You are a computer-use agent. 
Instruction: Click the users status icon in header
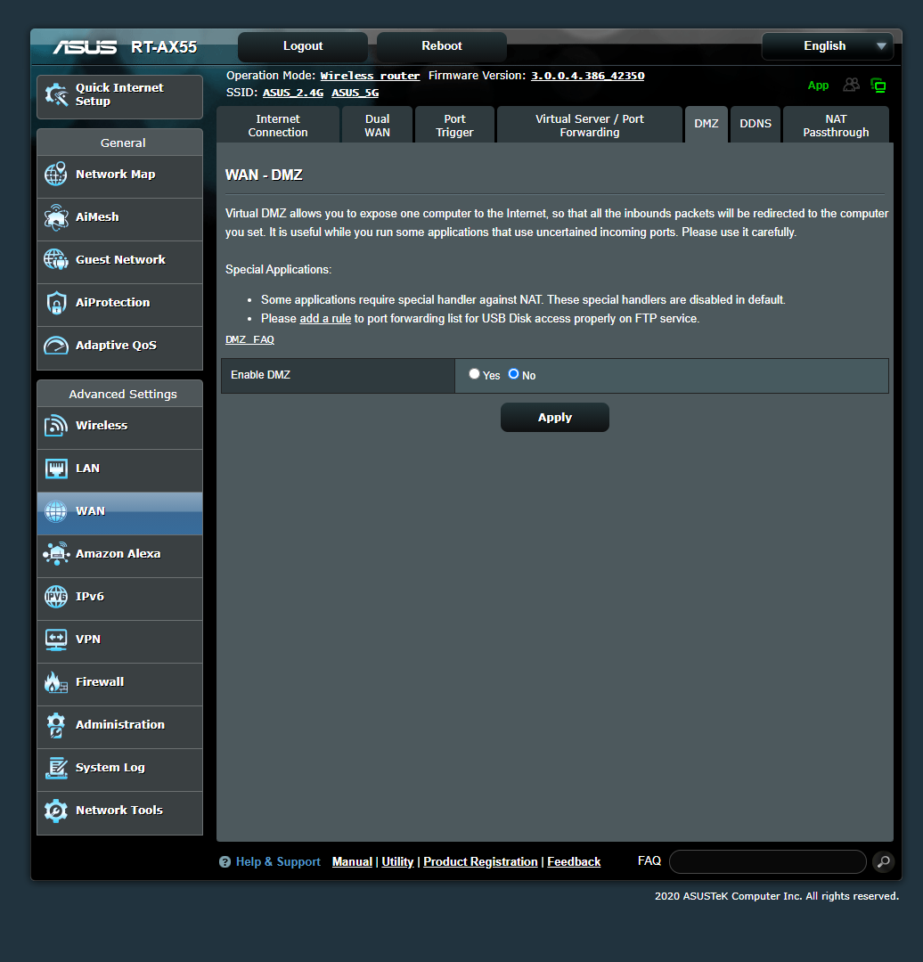(x=851, y=85)
